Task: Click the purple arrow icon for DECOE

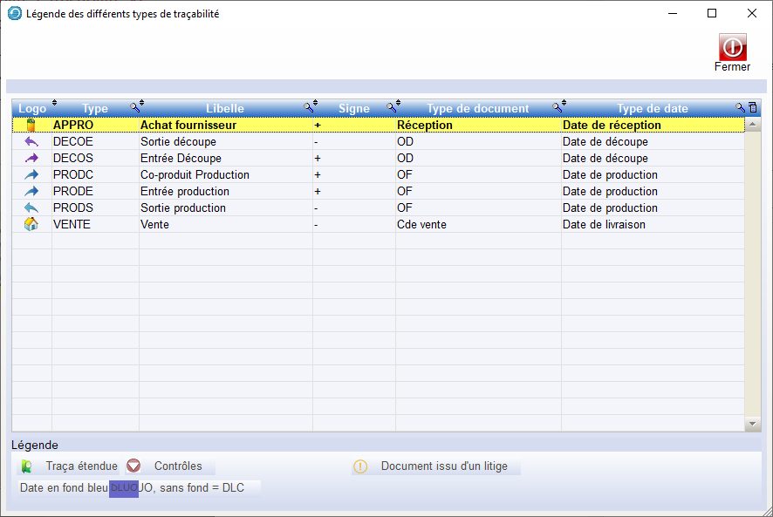Action: tap(31, 142)
